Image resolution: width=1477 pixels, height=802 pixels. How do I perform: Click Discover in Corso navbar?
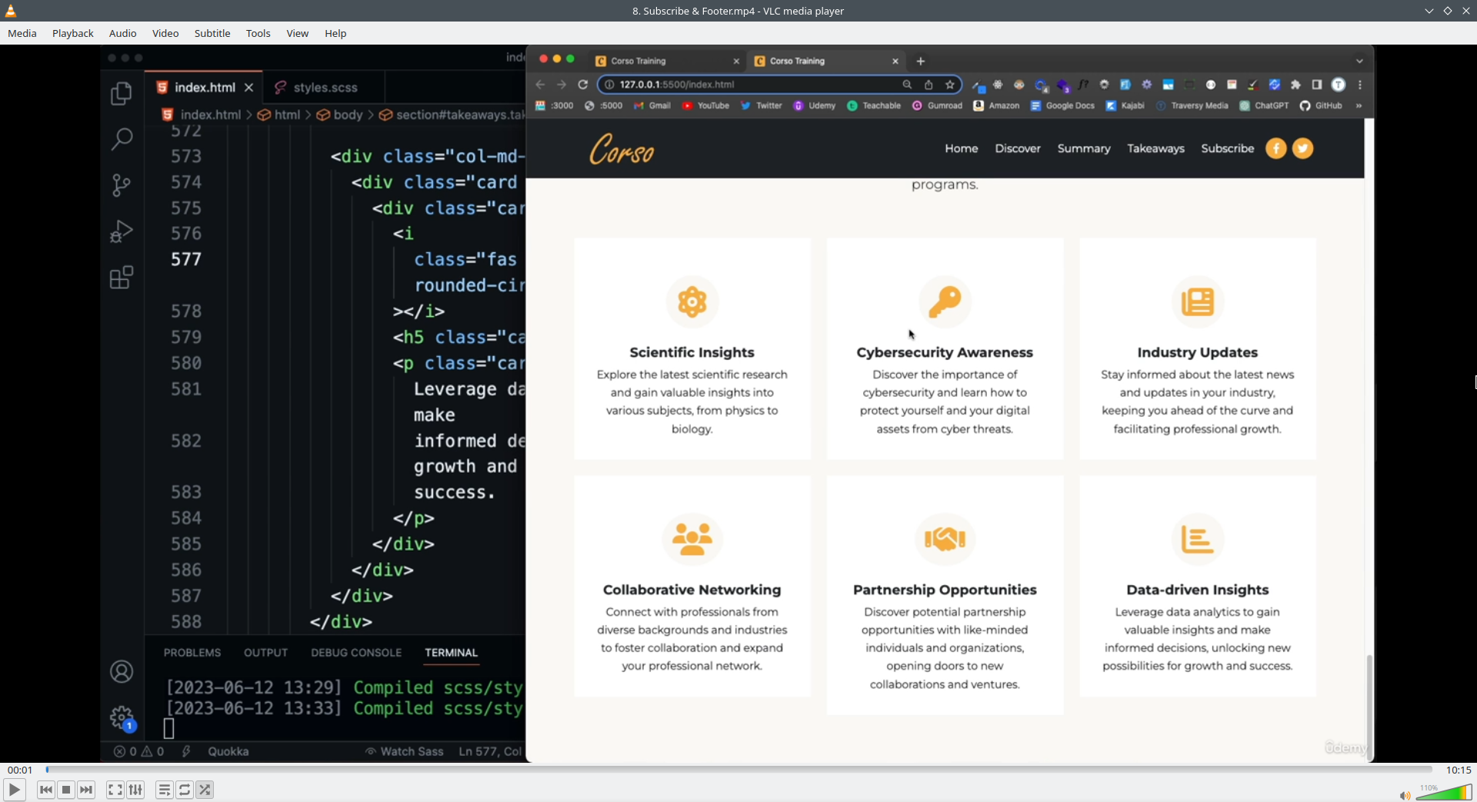tap(1018, 148)
